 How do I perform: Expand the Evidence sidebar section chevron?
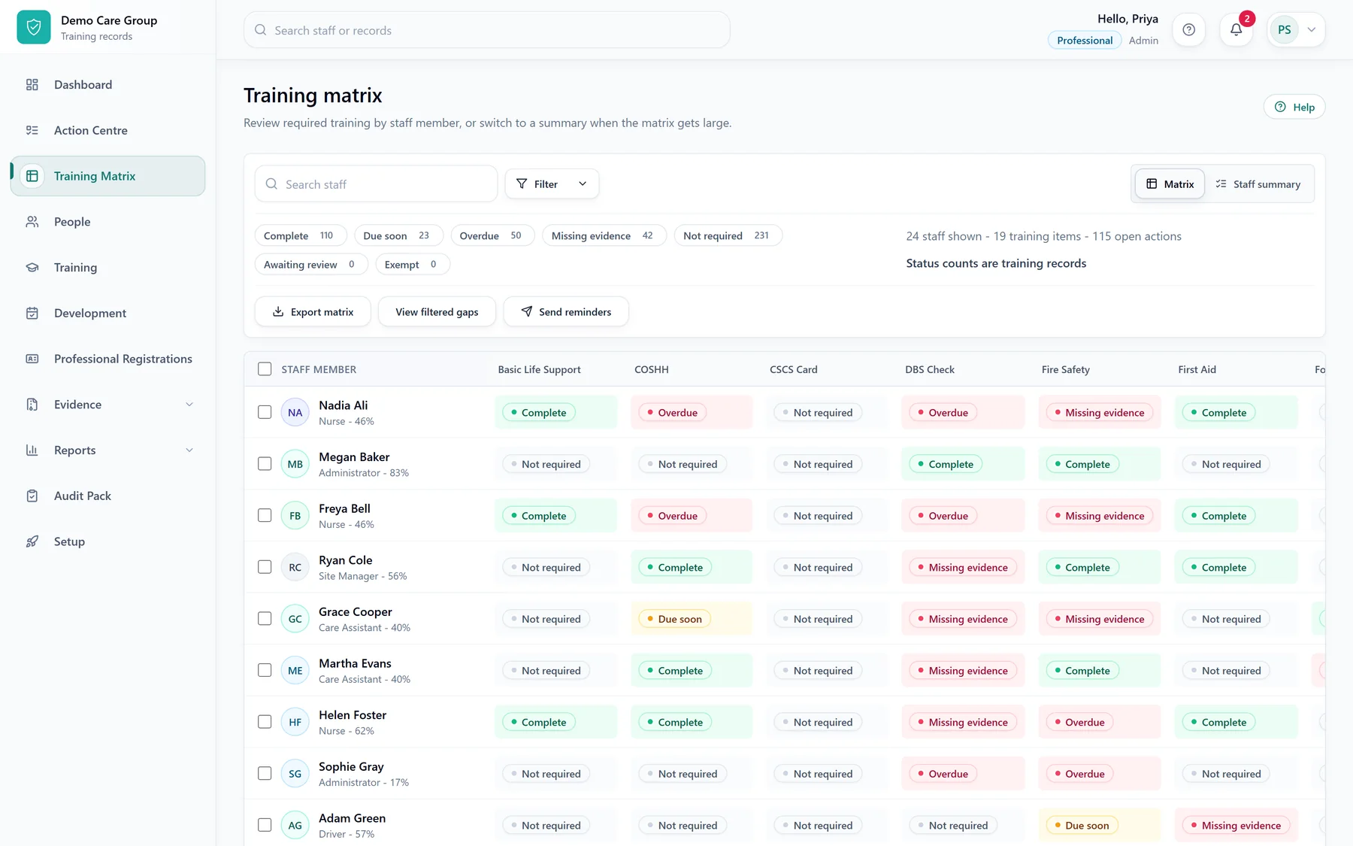coord(189,405)
